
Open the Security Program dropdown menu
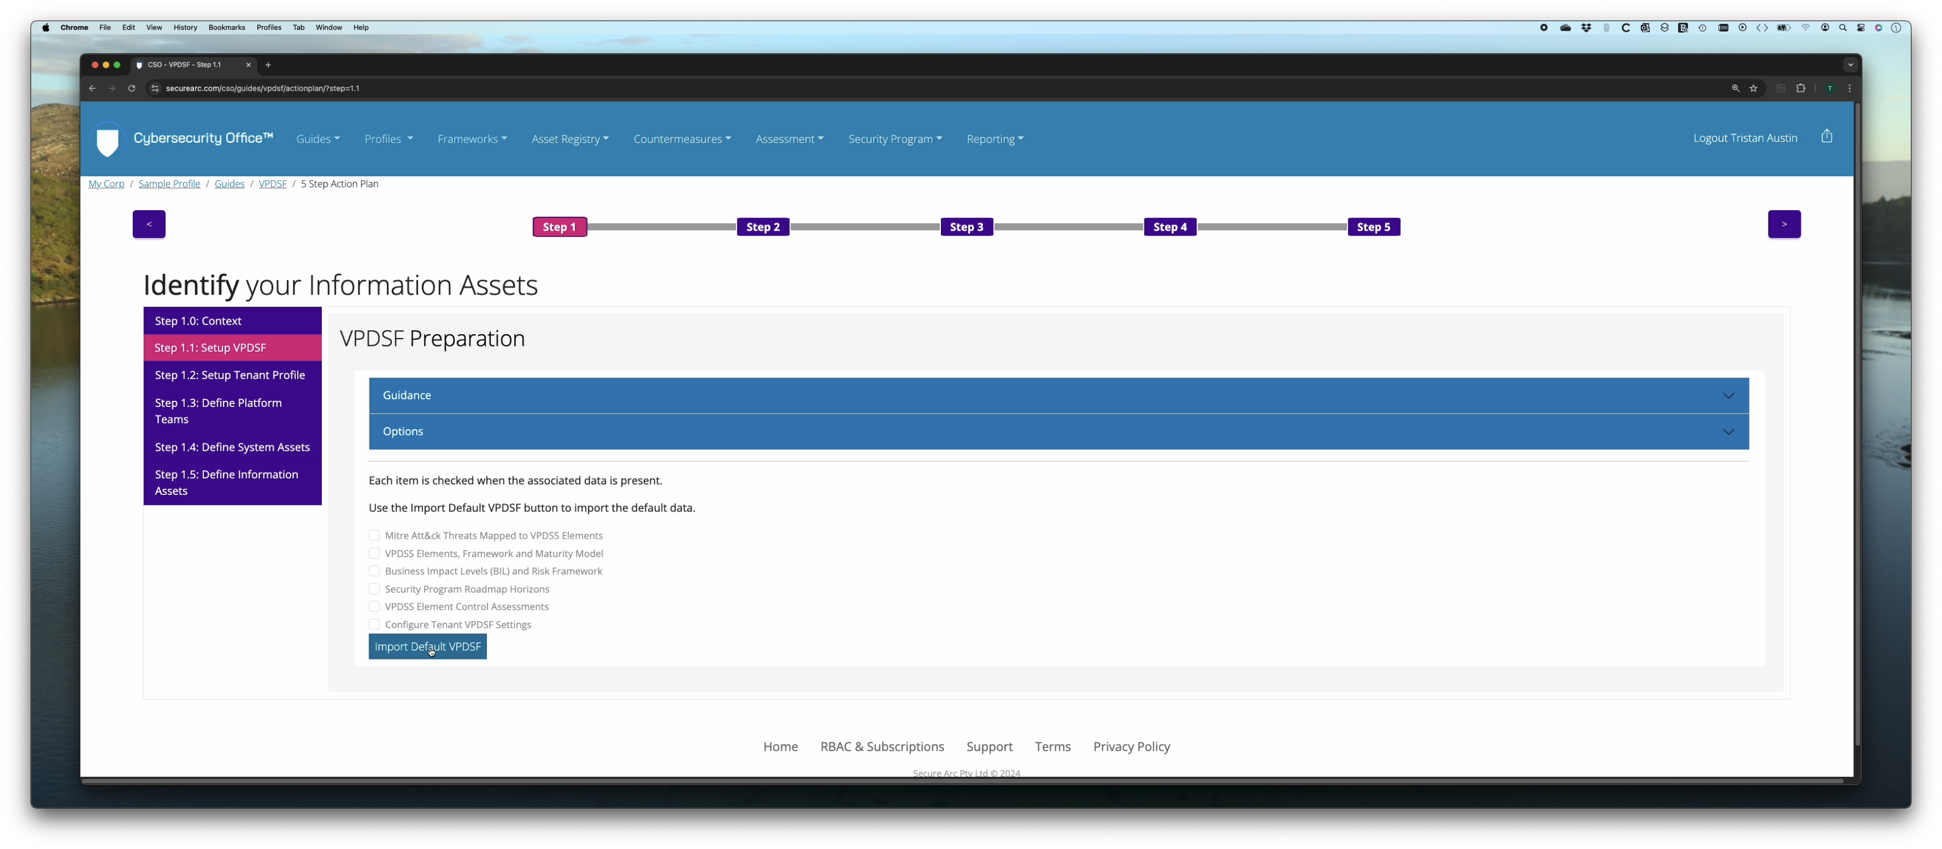895,139
